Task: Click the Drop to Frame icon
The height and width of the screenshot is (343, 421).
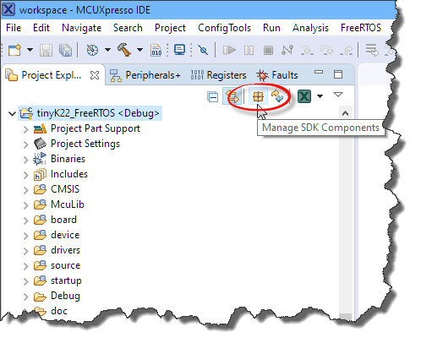Action: [x=372, y=50]
